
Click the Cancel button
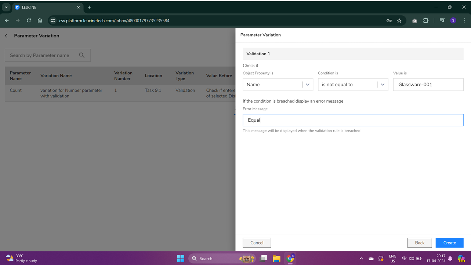[257, 243]
